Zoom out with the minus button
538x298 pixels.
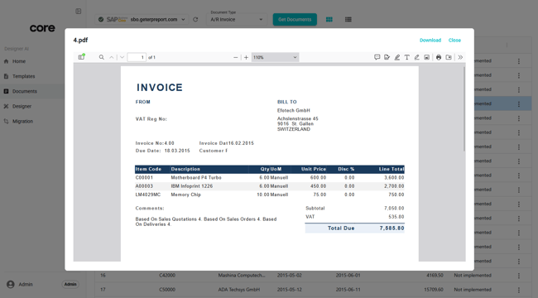[x=235, y=57]
